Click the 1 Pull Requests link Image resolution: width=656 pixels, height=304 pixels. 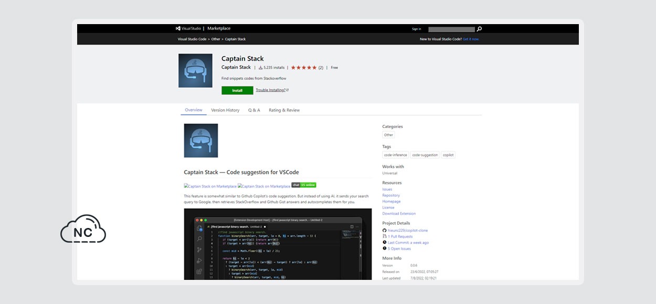pyautogui.click(x=400, y=236)
